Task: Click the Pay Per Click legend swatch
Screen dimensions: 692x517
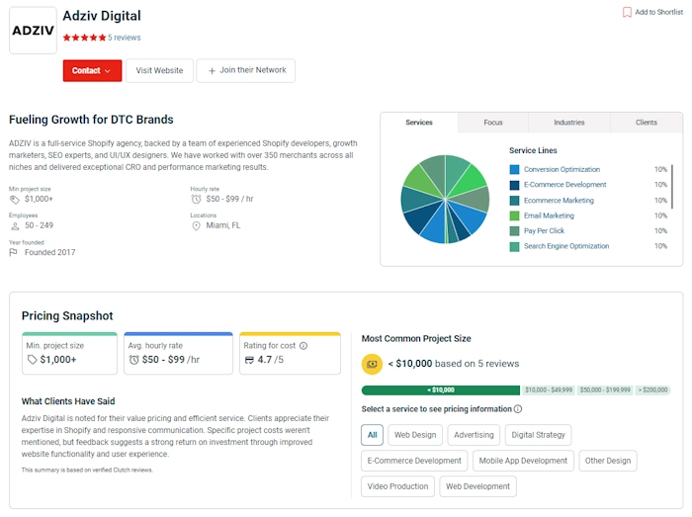Action: pyautogui.click(x=514, y=230)
